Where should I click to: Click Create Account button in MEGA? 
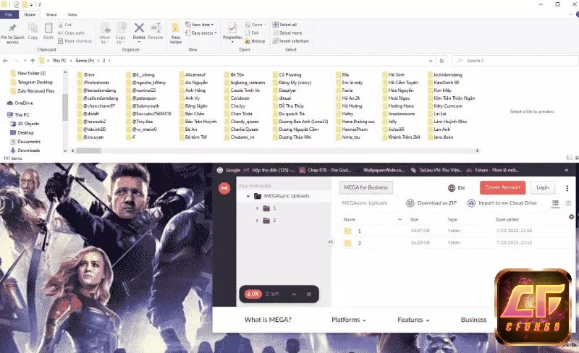pyautogui.click(x=502, y=187)
